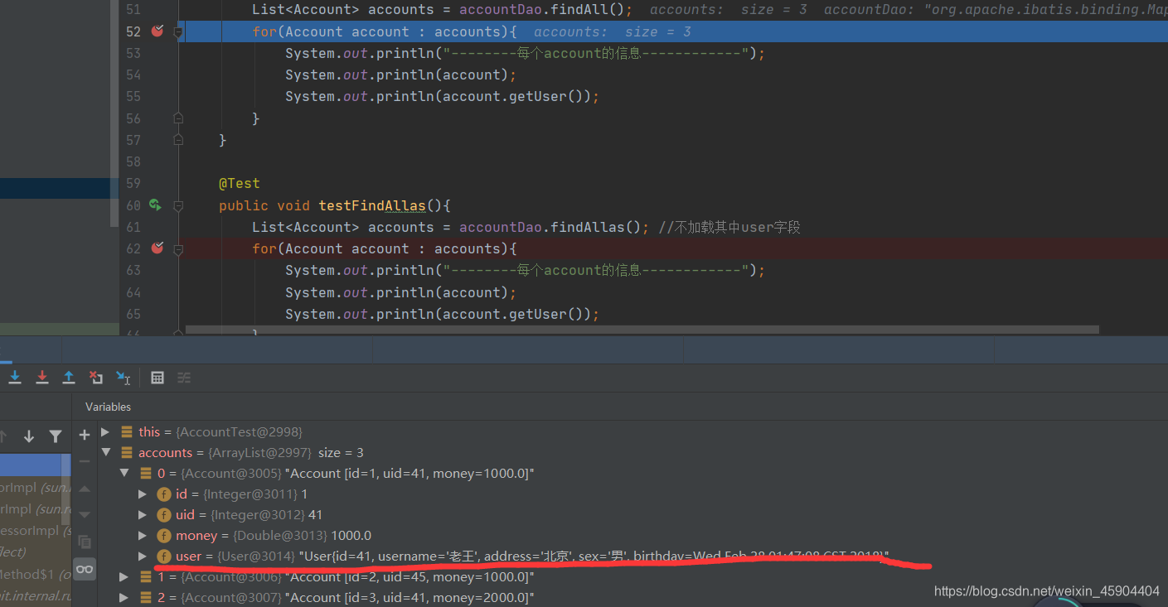
Task: Toggle the breakpoint on line 52
Action: click(x=158, y=31)
